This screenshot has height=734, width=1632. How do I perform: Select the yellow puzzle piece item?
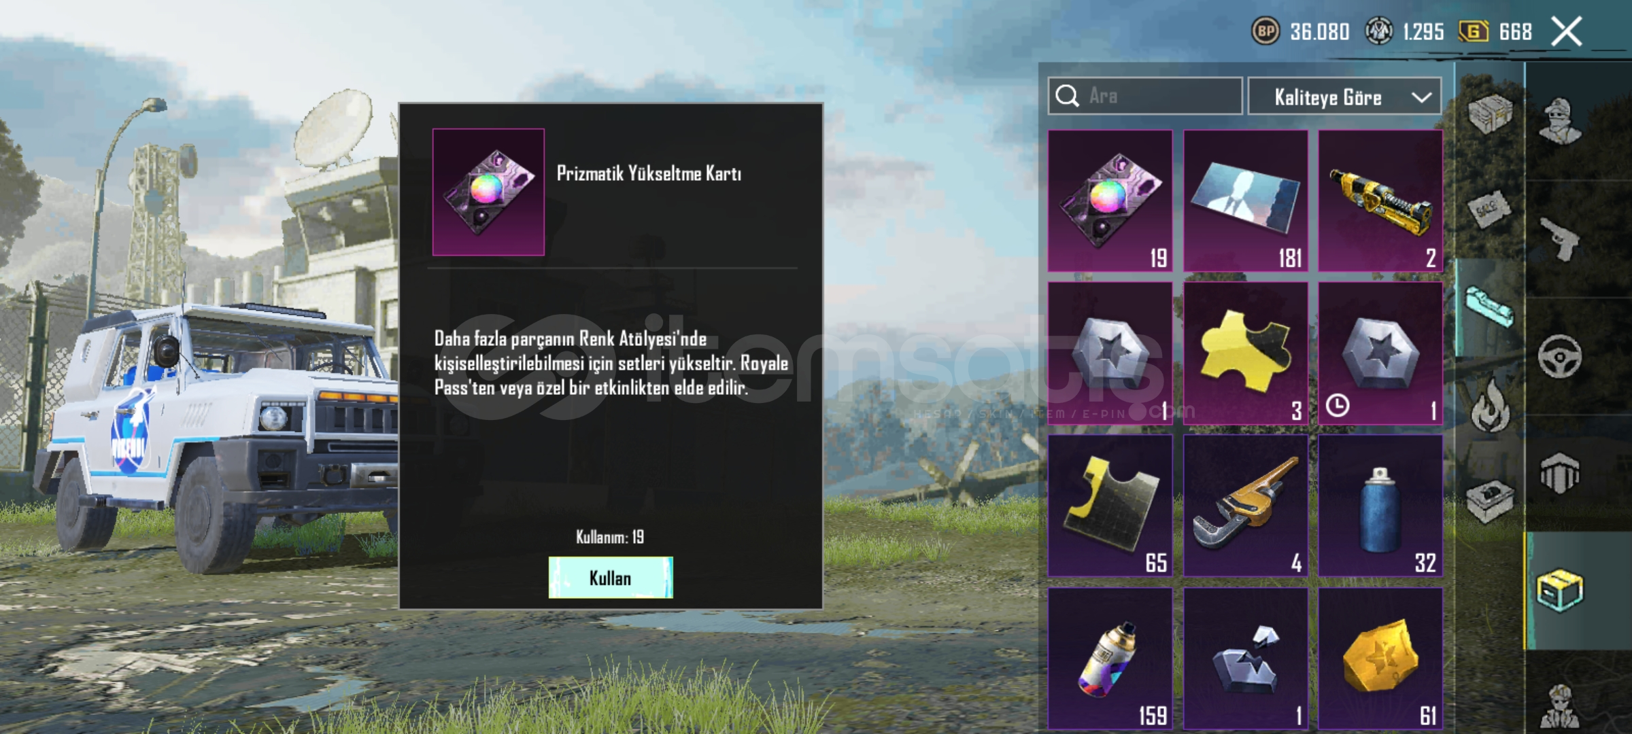[x=1246, y=353]
